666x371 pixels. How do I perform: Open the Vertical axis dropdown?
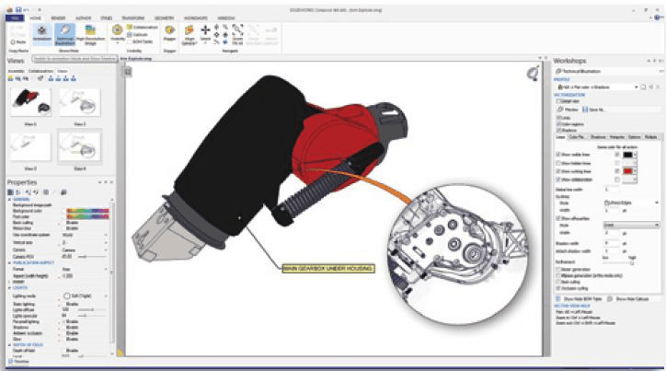tap(85, 242)
